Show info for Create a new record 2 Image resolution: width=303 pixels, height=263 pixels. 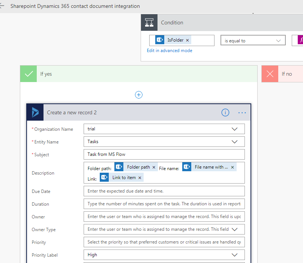tap(225, 112)
